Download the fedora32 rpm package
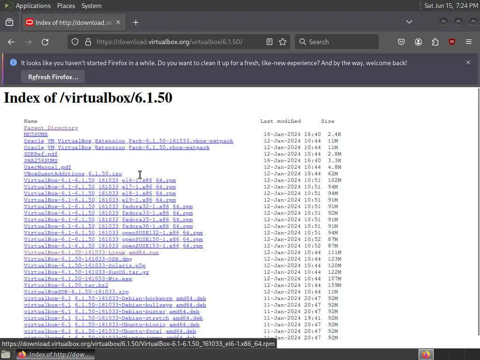This screenshot has width=480, height=360. 108,206
